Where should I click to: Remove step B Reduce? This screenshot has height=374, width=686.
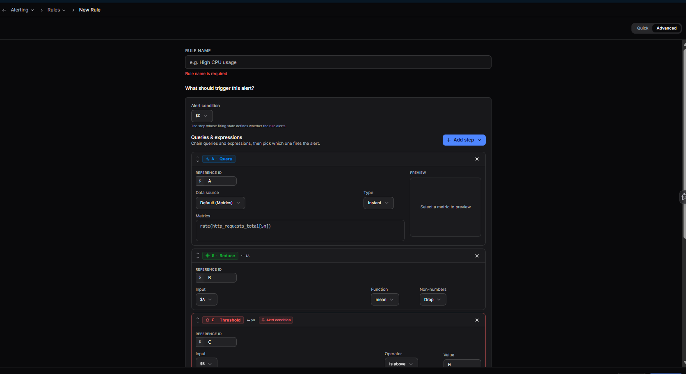click(477, 256)
